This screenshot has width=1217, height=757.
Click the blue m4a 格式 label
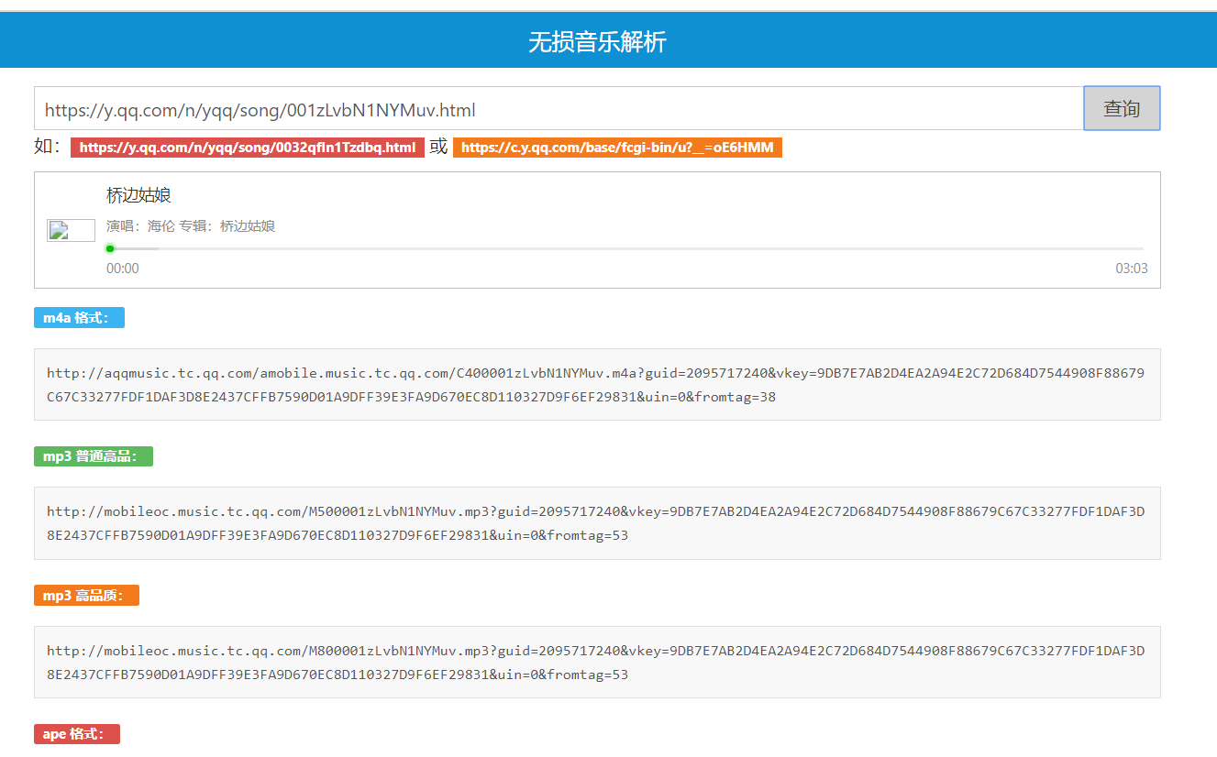tap(79, 318)
